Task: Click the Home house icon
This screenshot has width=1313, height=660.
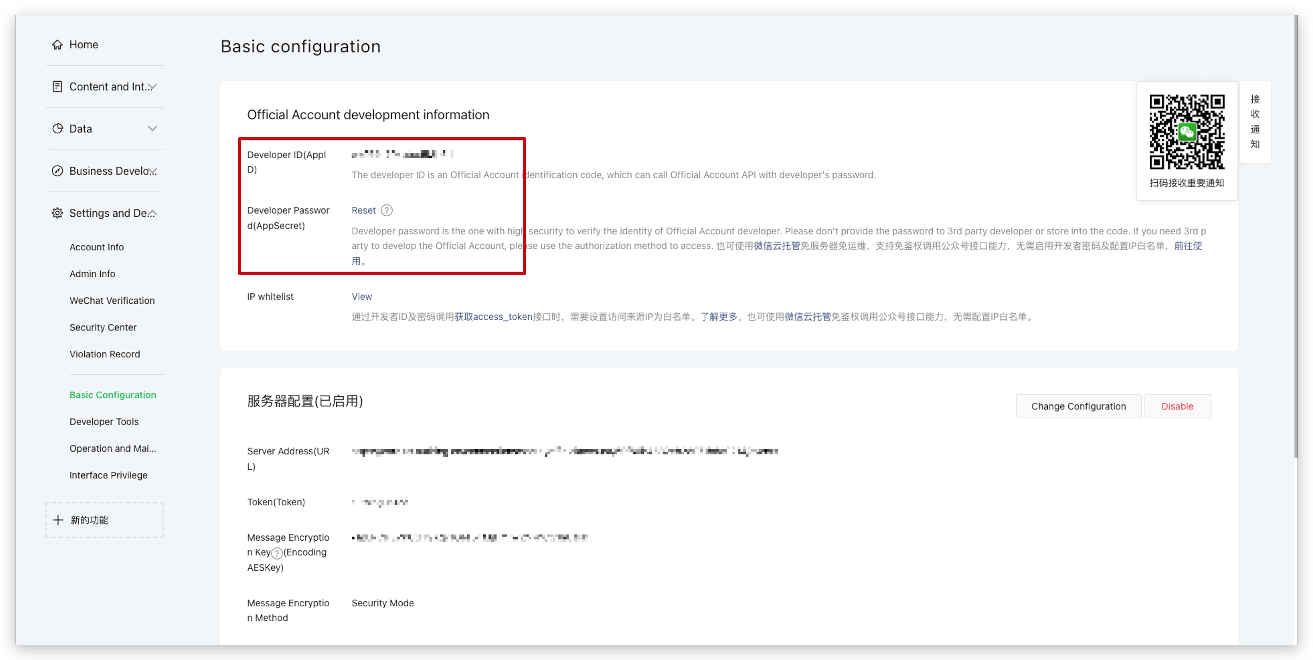Action: point(57,44)
